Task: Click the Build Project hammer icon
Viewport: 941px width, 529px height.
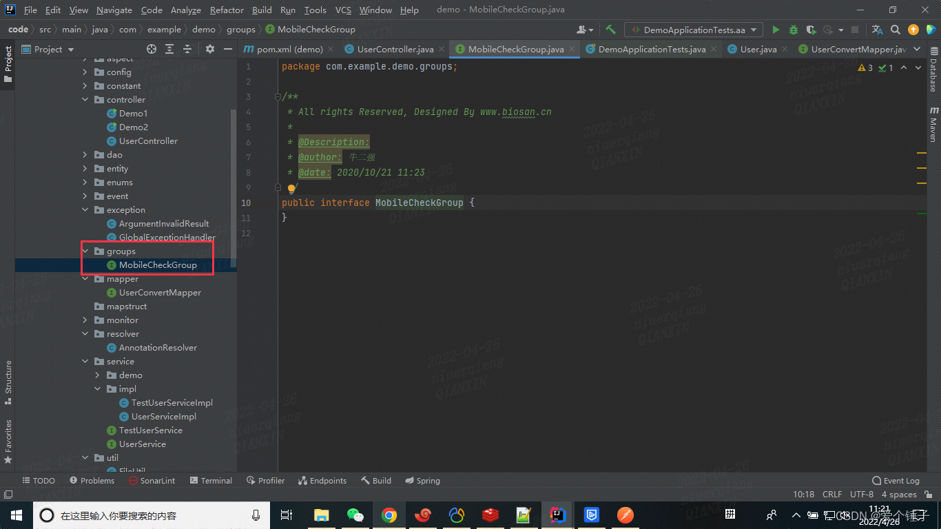Action: pos(610,30)
